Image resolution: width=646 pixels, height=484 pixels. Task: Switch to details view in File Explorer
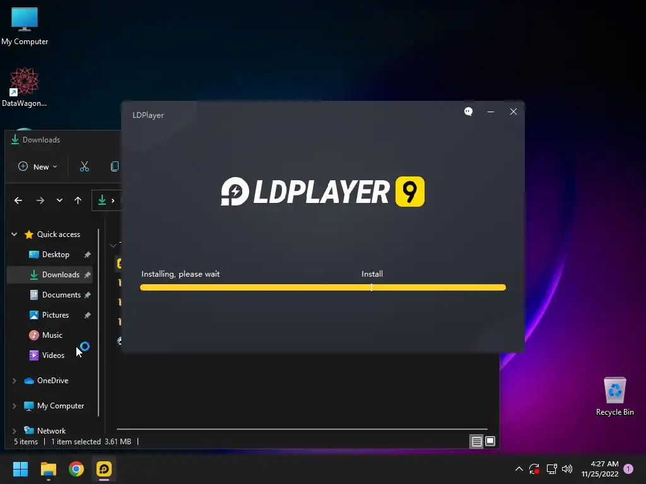pos(476,442)
